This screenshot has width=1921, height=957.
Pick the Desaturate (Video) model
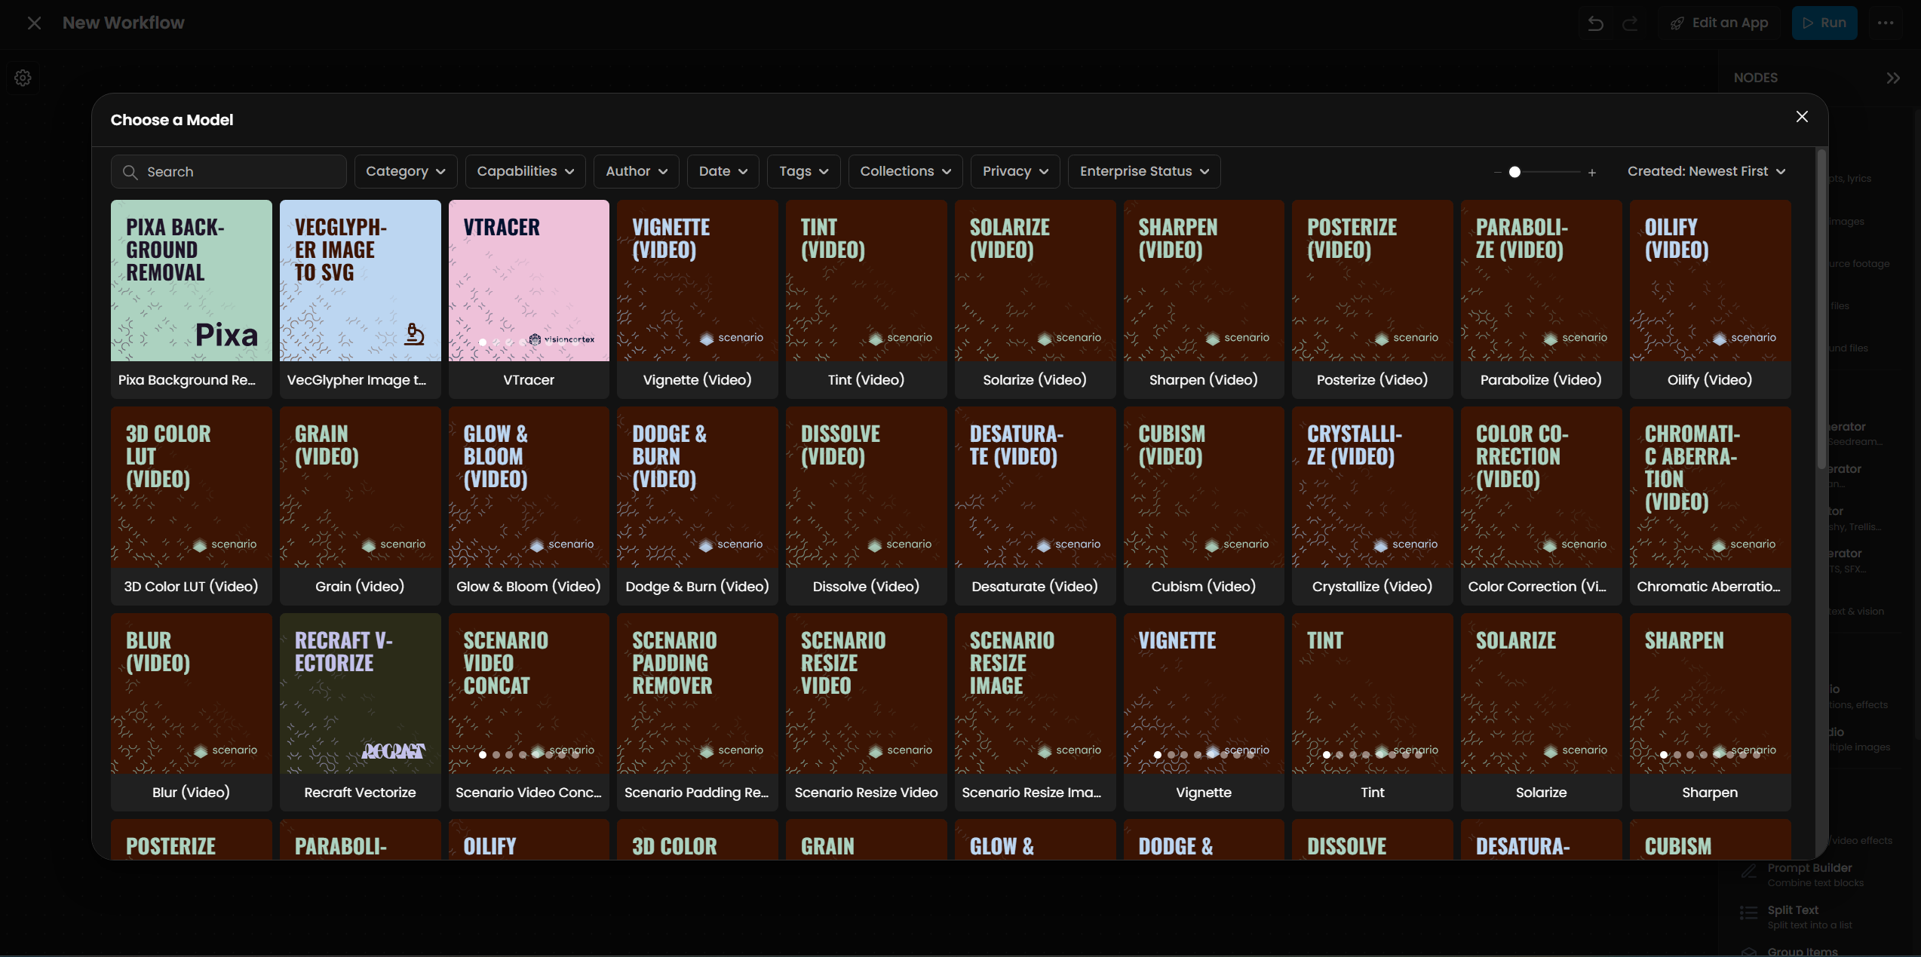[1035, 506]
